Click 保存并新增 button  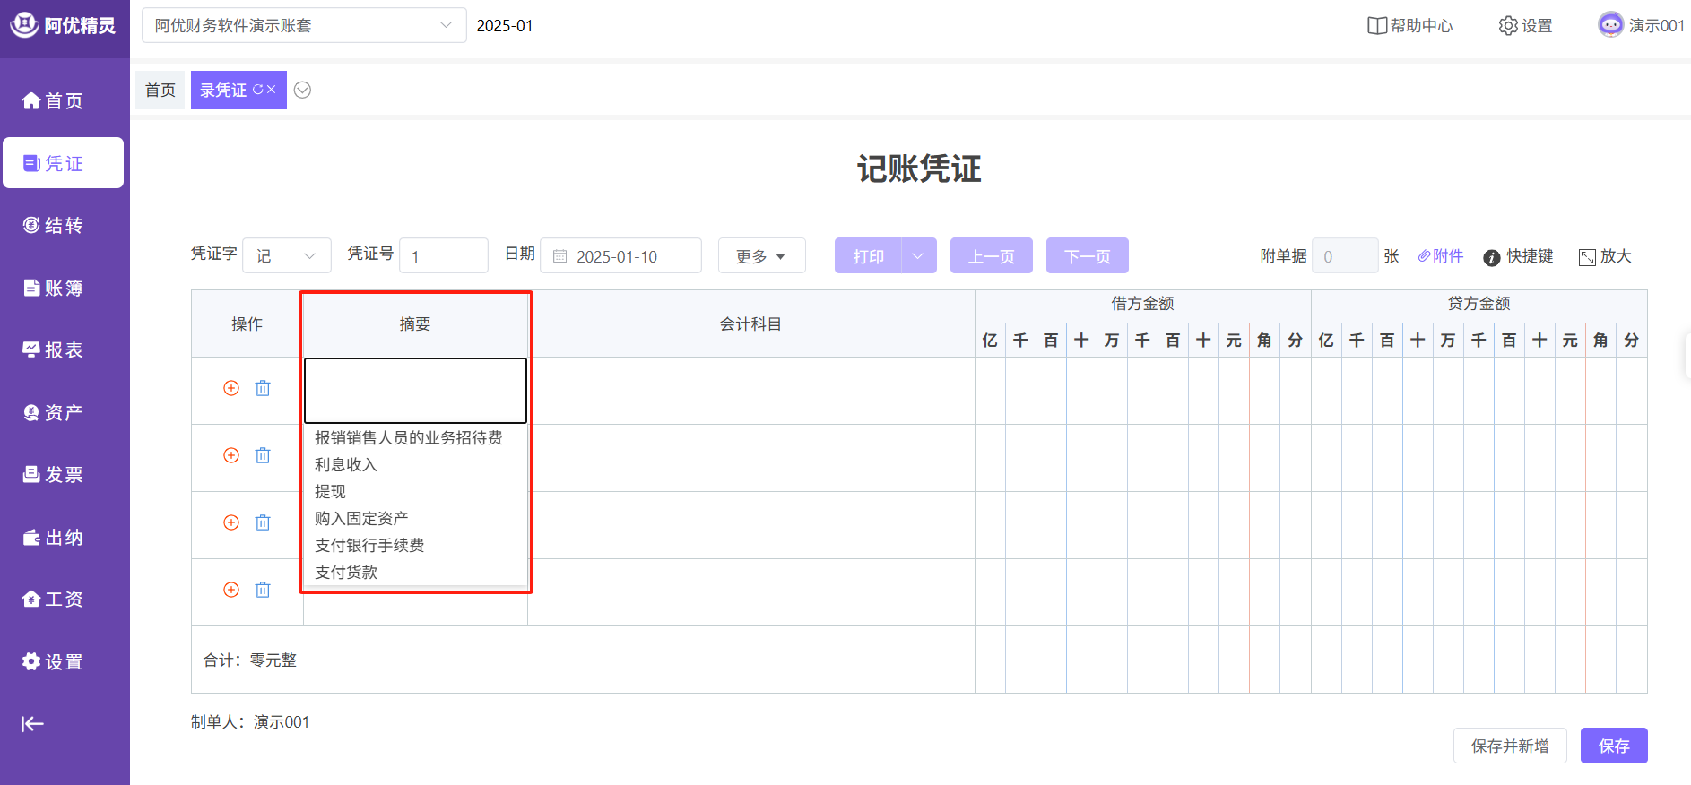coord(1510,746)
